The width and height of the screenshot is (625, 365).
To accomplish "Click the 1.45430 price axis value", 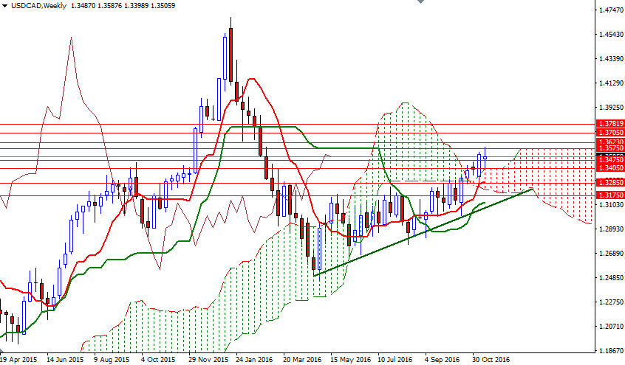I will pyautogui.click(x=611, y=35).
